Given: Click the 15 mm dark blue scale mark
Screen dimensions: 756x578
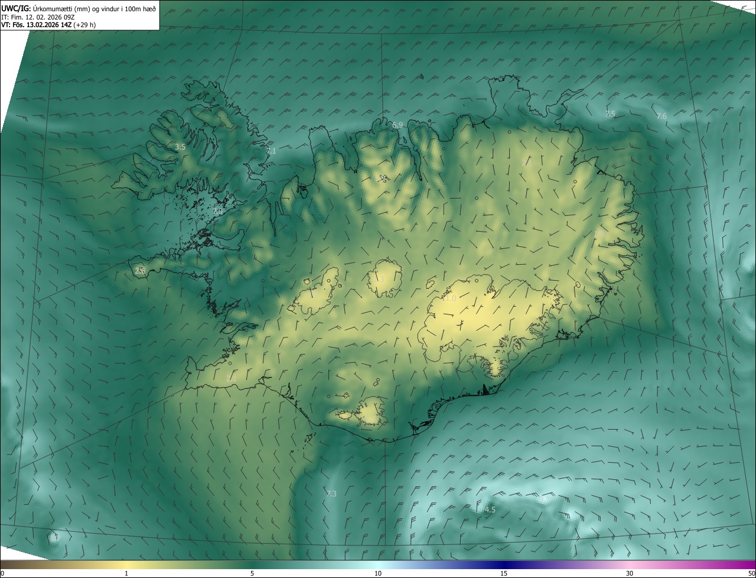Looking at the screenshot, I should tap(504, 573).
